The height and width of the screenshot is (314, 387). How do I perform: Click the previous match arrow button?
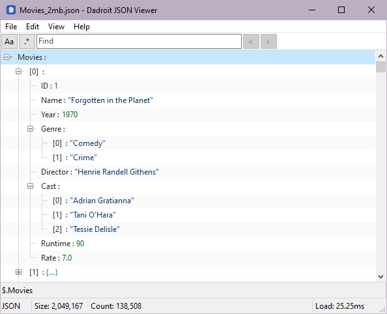[x=251, y=42]
